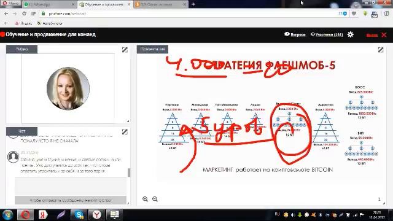This screenshot has height=221, width=393.
Task: Click the green padlock security icon
Action: pos(43,14)
